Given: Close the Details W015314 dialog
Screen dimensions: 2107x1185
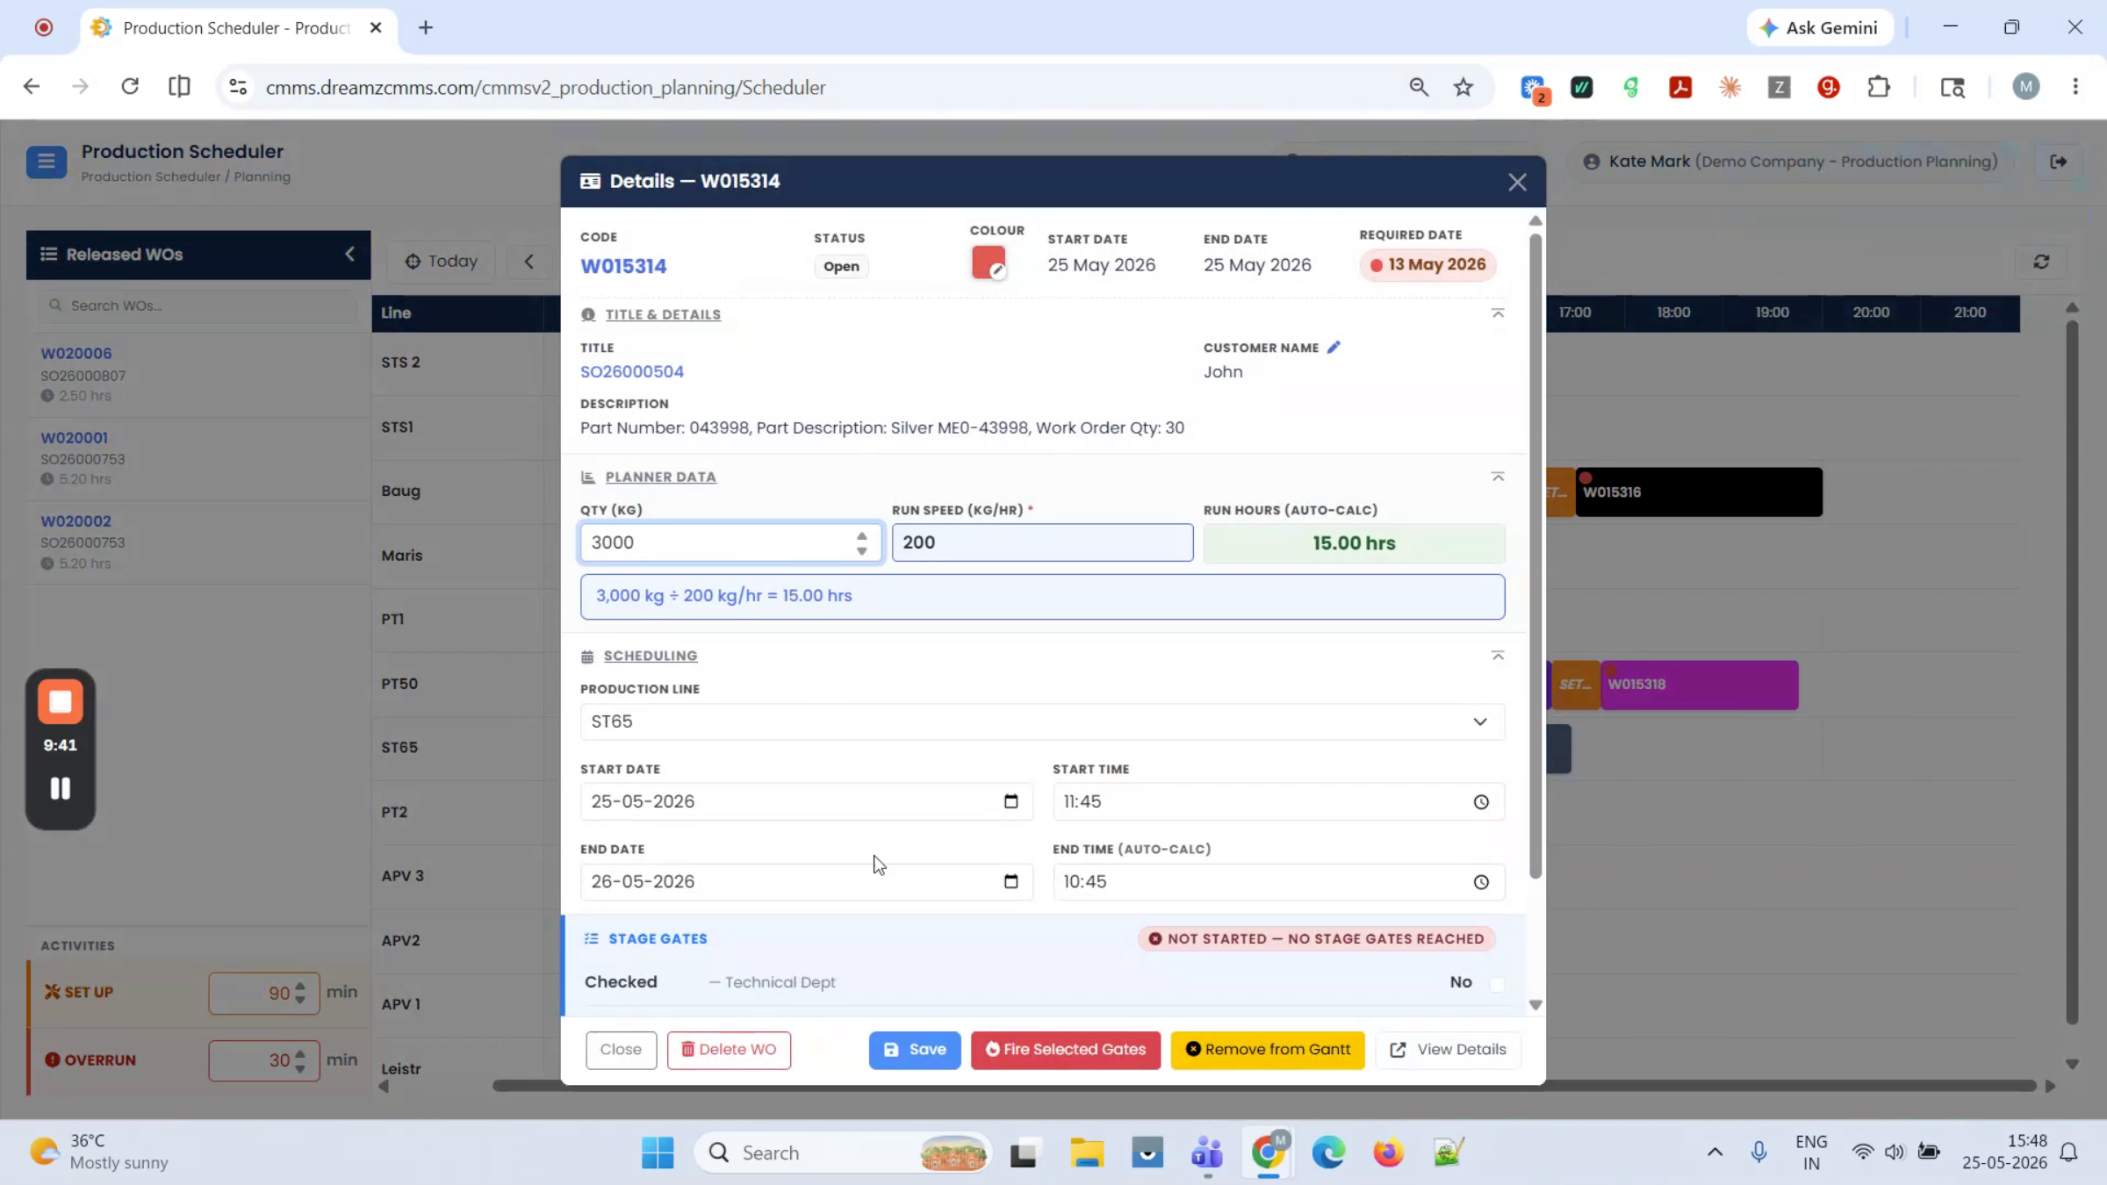Looking at the screenshot, I should coord(1516,182).
